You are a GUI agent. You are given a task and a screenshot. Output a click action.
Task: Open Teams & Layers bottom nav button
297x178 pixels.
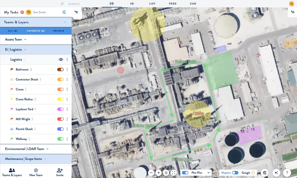click(12, 172)
